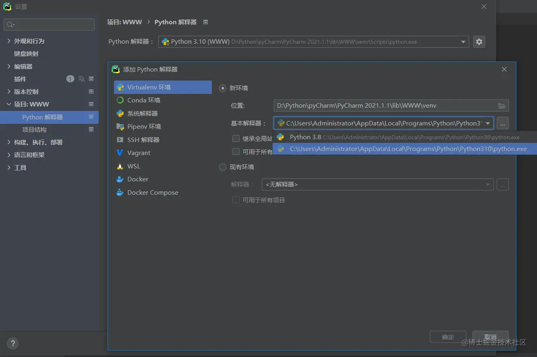
Task: Select Python 解释器 tree item
Action: 49,117
